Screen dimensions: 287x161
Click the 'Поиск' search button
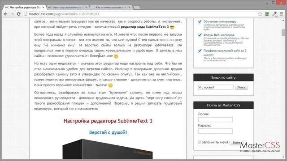click(241, 87)
